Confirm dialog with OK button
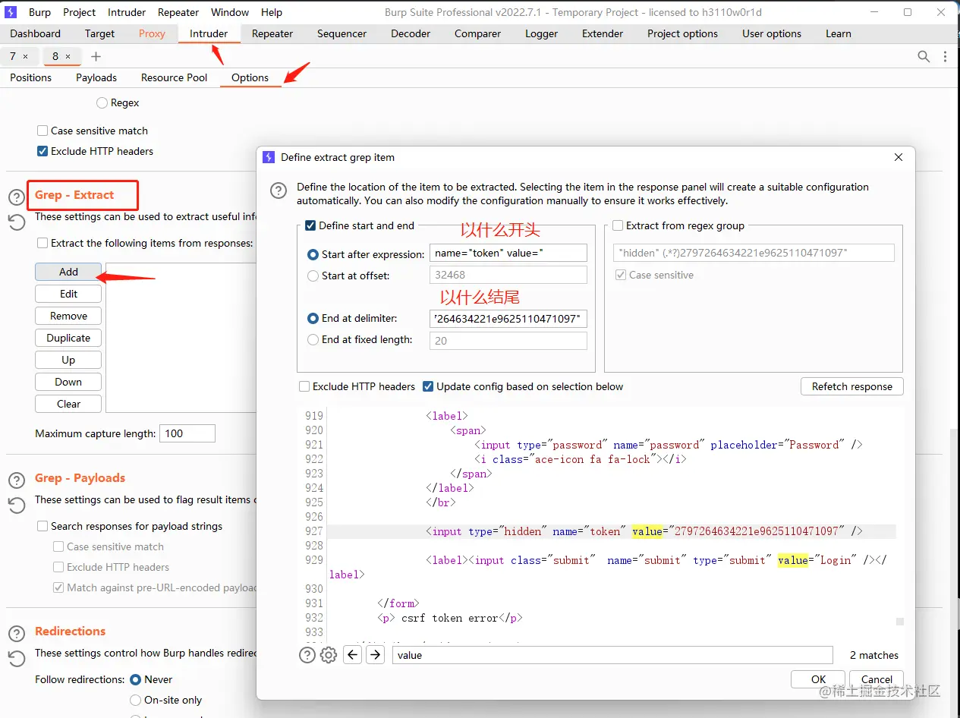Image resolution: width=960 pixels, height=718 pixels. [818, 679]
